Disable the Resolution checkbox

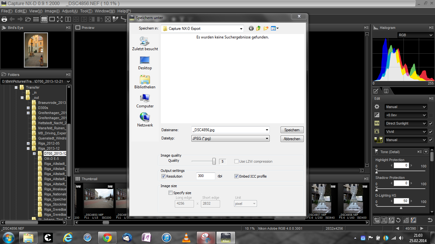click(x=163, y=176)
